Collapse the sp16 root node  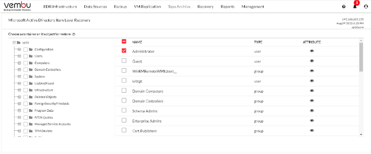tap(14, 43)
